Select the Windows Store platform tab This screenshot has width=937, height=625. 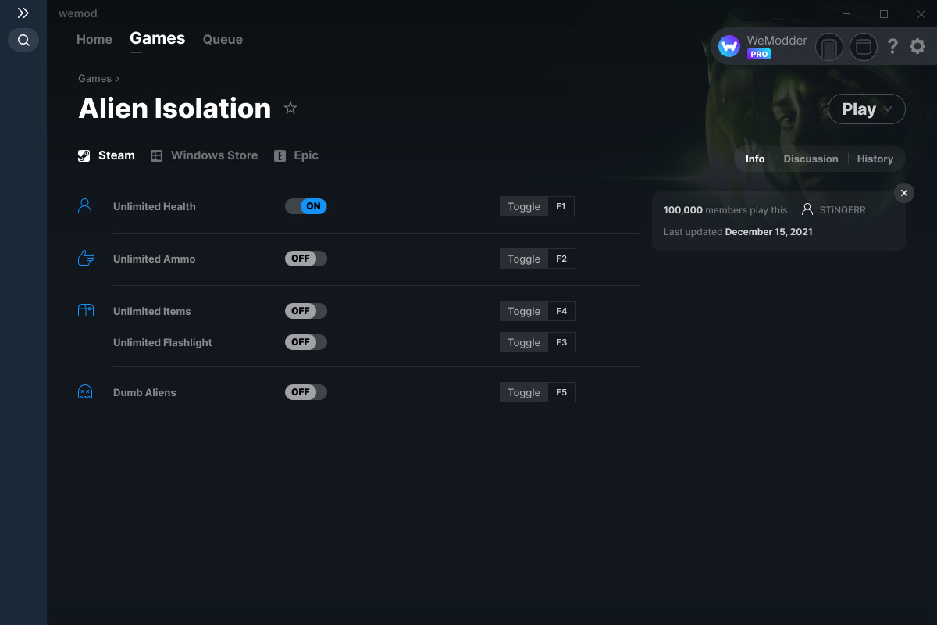[x=204, y=155]
